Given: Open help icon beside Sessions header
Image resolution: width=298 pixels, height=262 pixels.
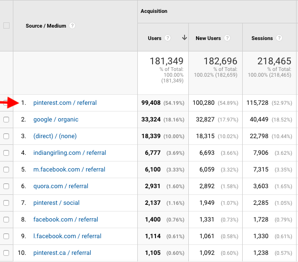Looking at the screenshot, I should point(279,38).
